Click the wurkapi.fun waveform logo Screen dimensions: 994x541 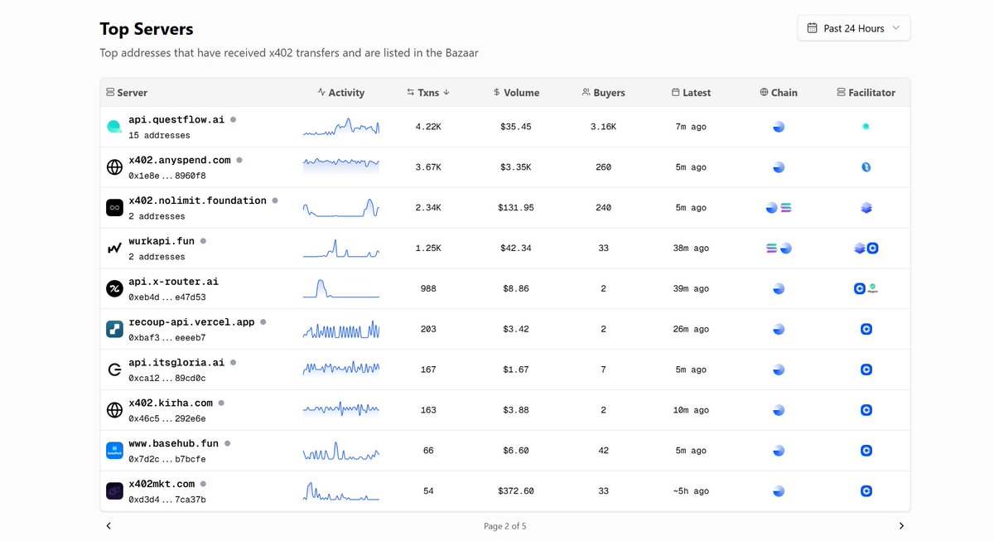114,248
